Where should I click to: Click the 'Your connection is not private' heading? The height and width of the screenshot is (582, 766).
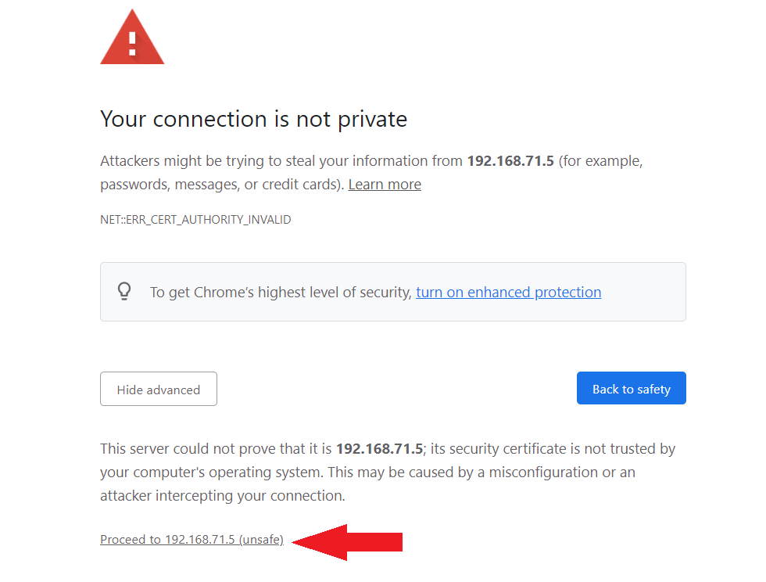pos(253,119)
